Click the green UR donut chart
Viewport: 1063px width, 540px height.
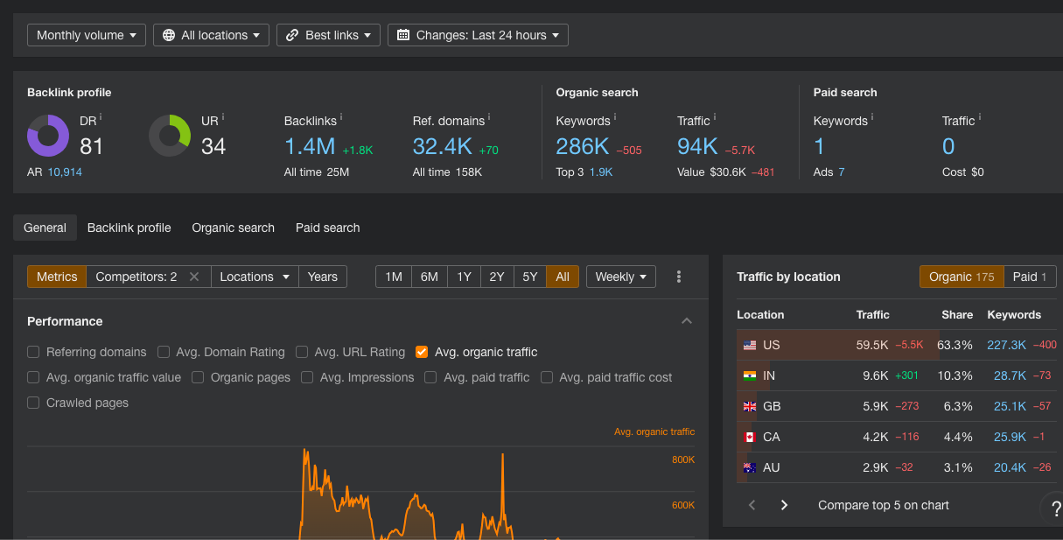[x=170, y=136]
